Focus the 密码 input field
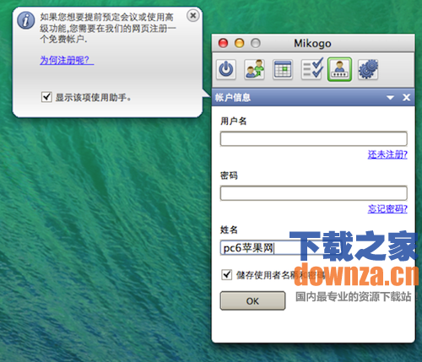Screen dimensions: 422x362 [x=314, y=193]
